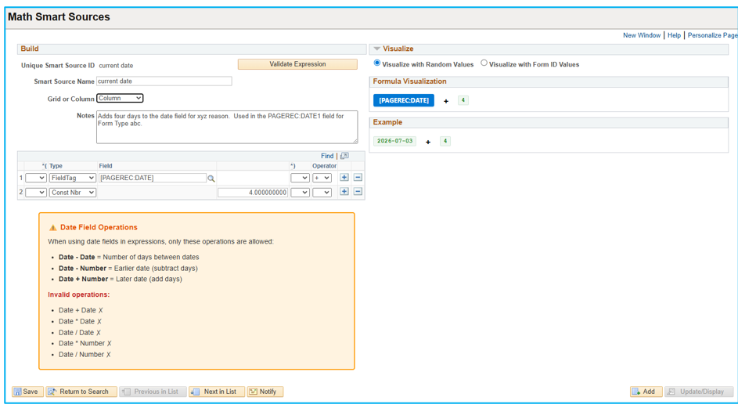Delete row 2 with minus icon
The height and width of the screenshot is (408, 738).
[x=358, y=192]
